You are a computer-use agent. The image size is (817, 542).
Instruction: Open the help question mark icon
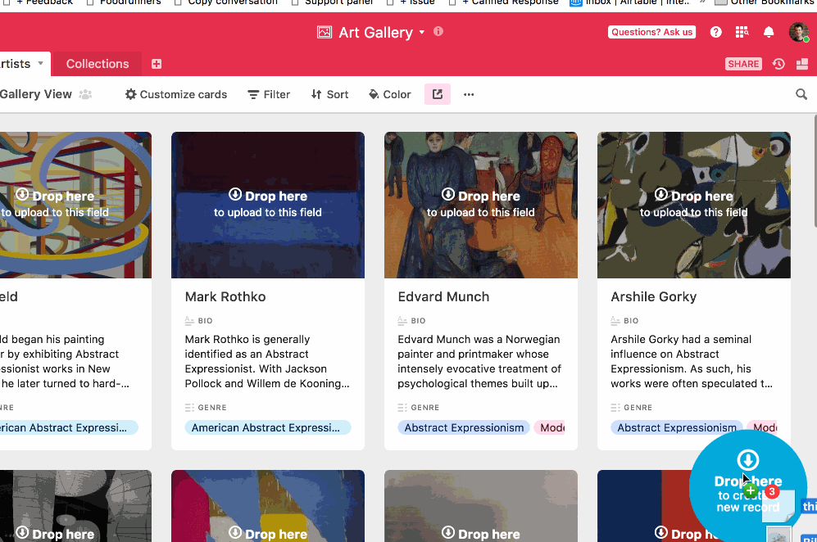[716, 32]
